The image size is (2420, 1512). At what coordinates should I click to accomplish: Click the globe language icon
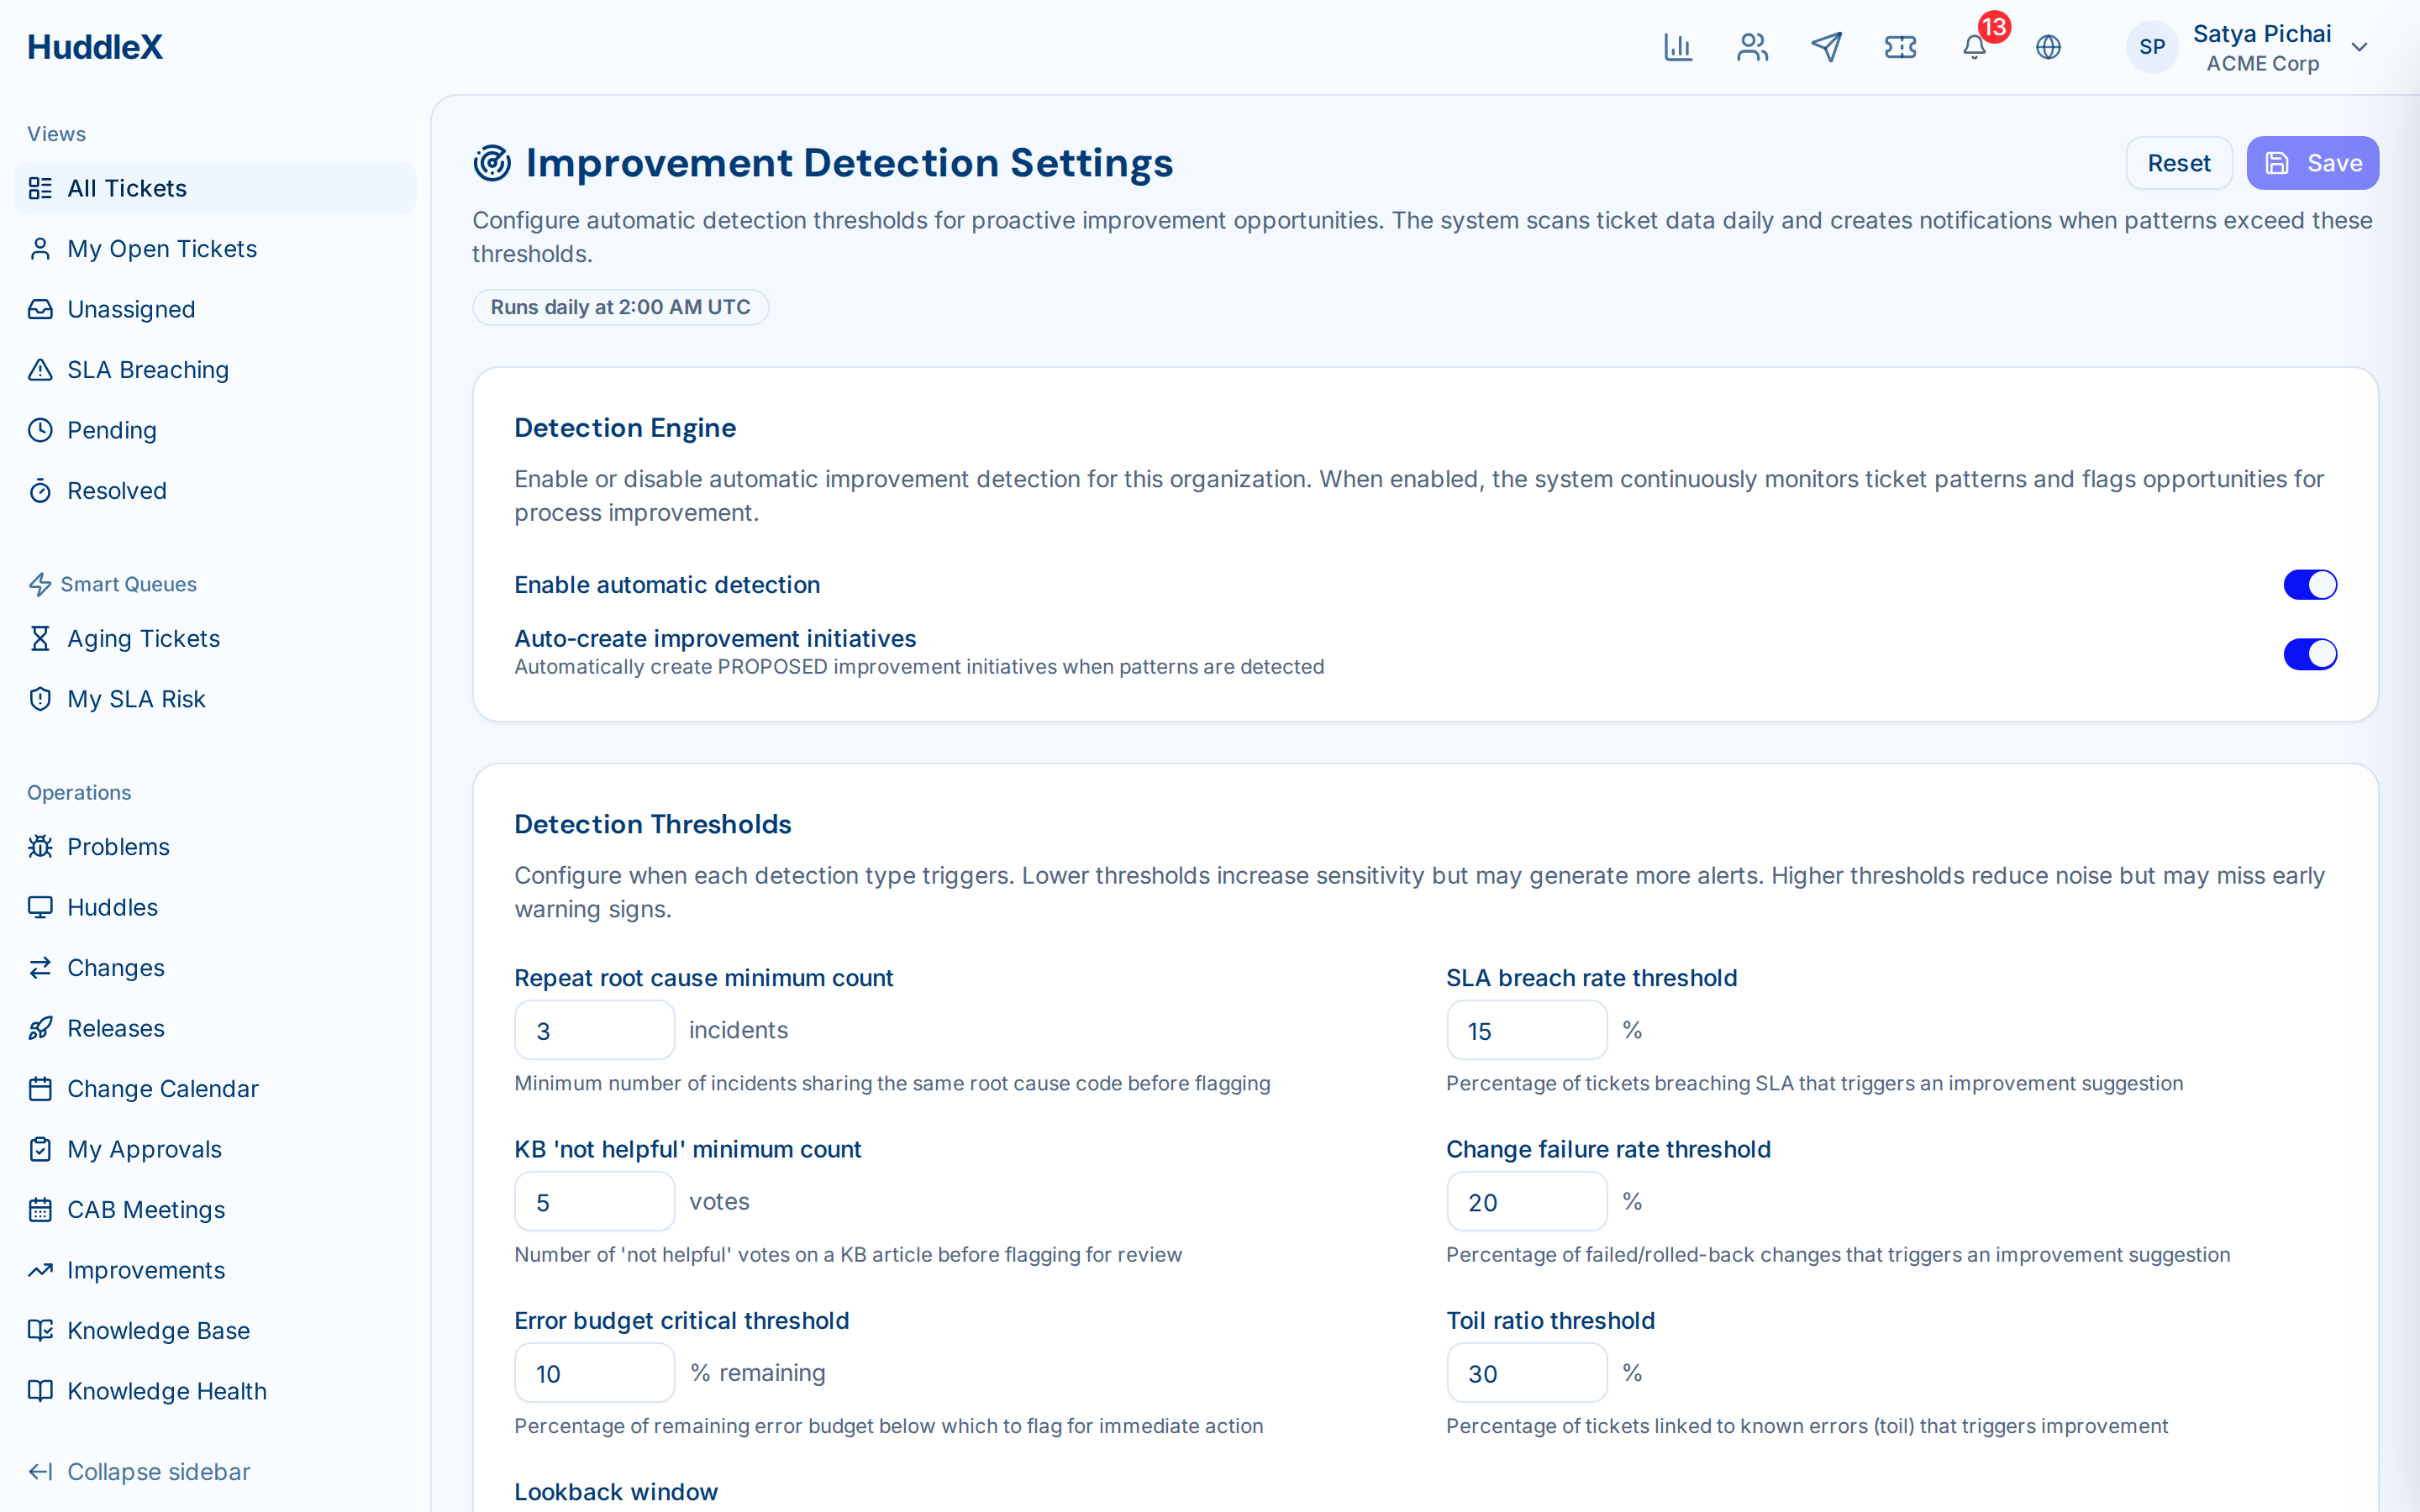pyautogui.click(x=2048, y=47)
